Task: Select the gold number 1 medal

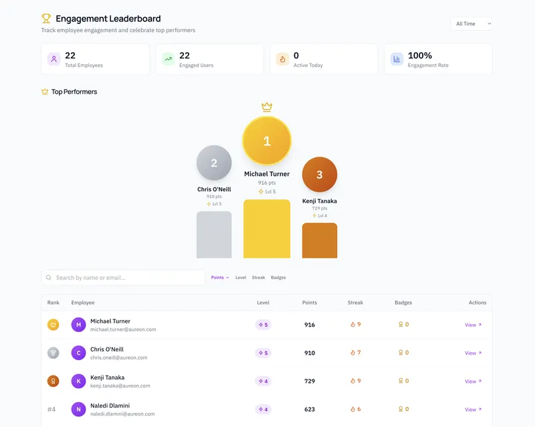Action: tap(267, 141)
